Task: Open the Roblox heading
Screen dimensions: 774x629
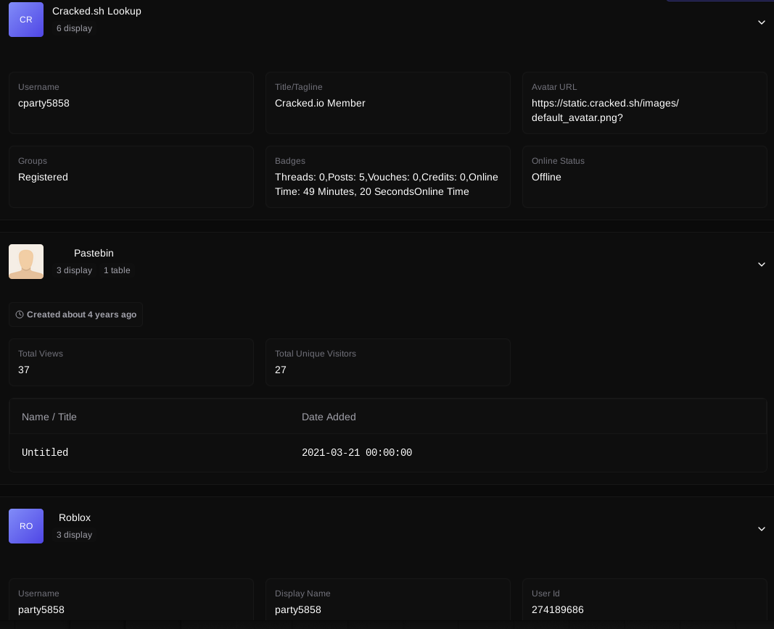Action: pyautogui.click(x=75, y=517)
